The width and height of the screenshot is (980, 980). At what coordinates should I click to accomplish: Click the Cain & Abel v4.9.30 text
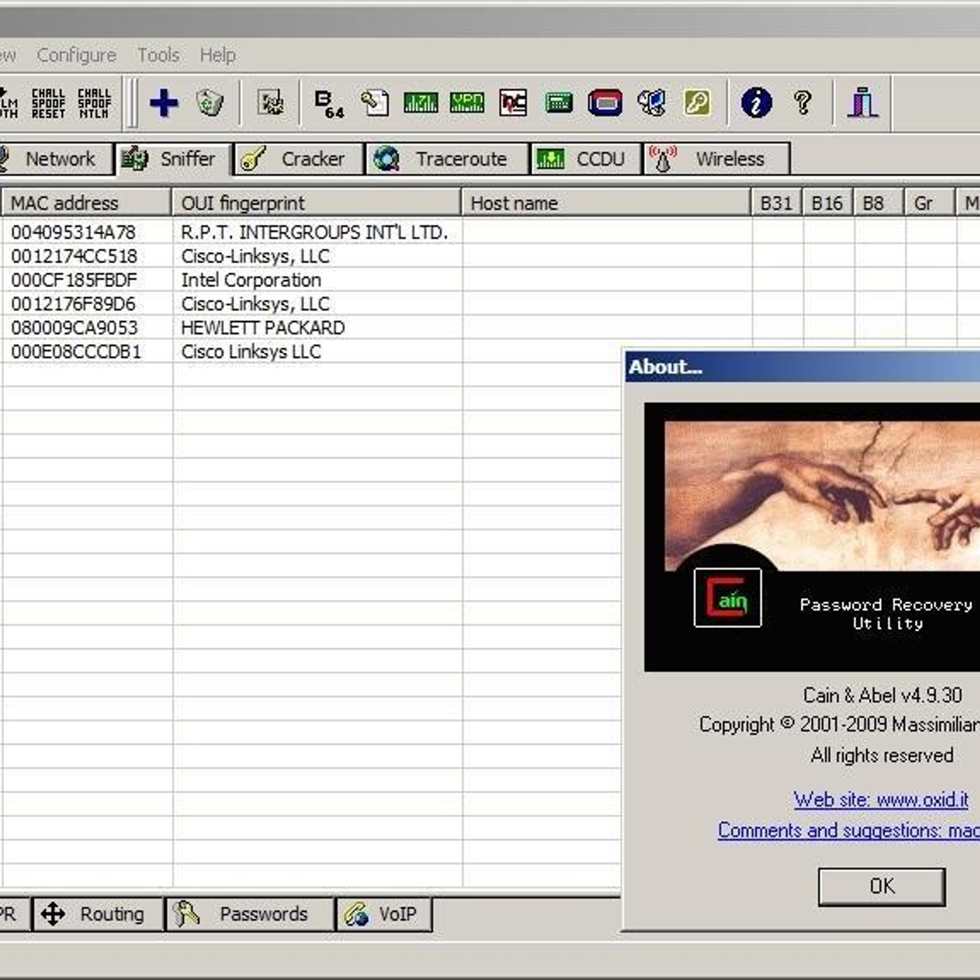click(x=882, y=695)
